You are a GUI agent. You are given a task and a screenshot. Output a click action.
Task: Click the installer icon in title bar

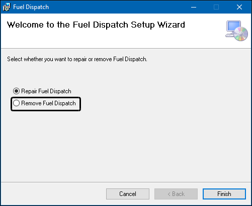[7, 7]
